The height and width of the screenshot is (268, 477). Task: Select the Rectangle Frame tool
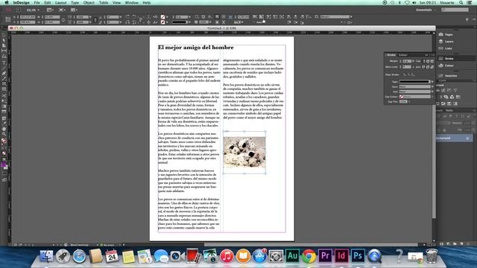(4, 84)
